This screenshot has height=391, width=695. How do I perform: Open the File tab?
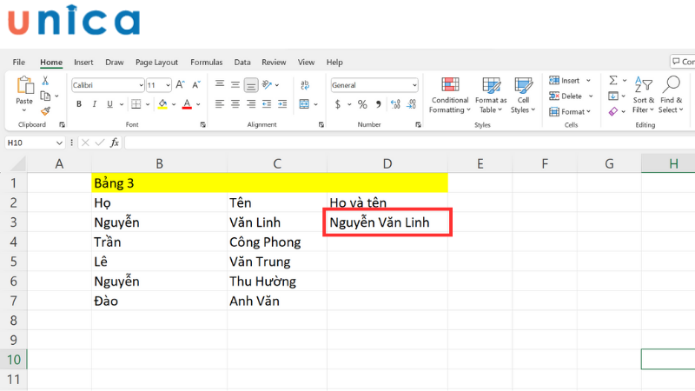pos(18,62)
